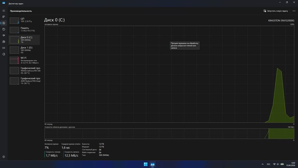Click the 12,5 МБ/с write speed value

click(x=71, y=155)
